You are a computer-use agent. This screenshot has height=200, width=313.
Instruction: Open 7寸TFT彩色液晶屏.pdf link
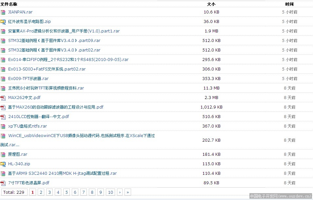29,183
